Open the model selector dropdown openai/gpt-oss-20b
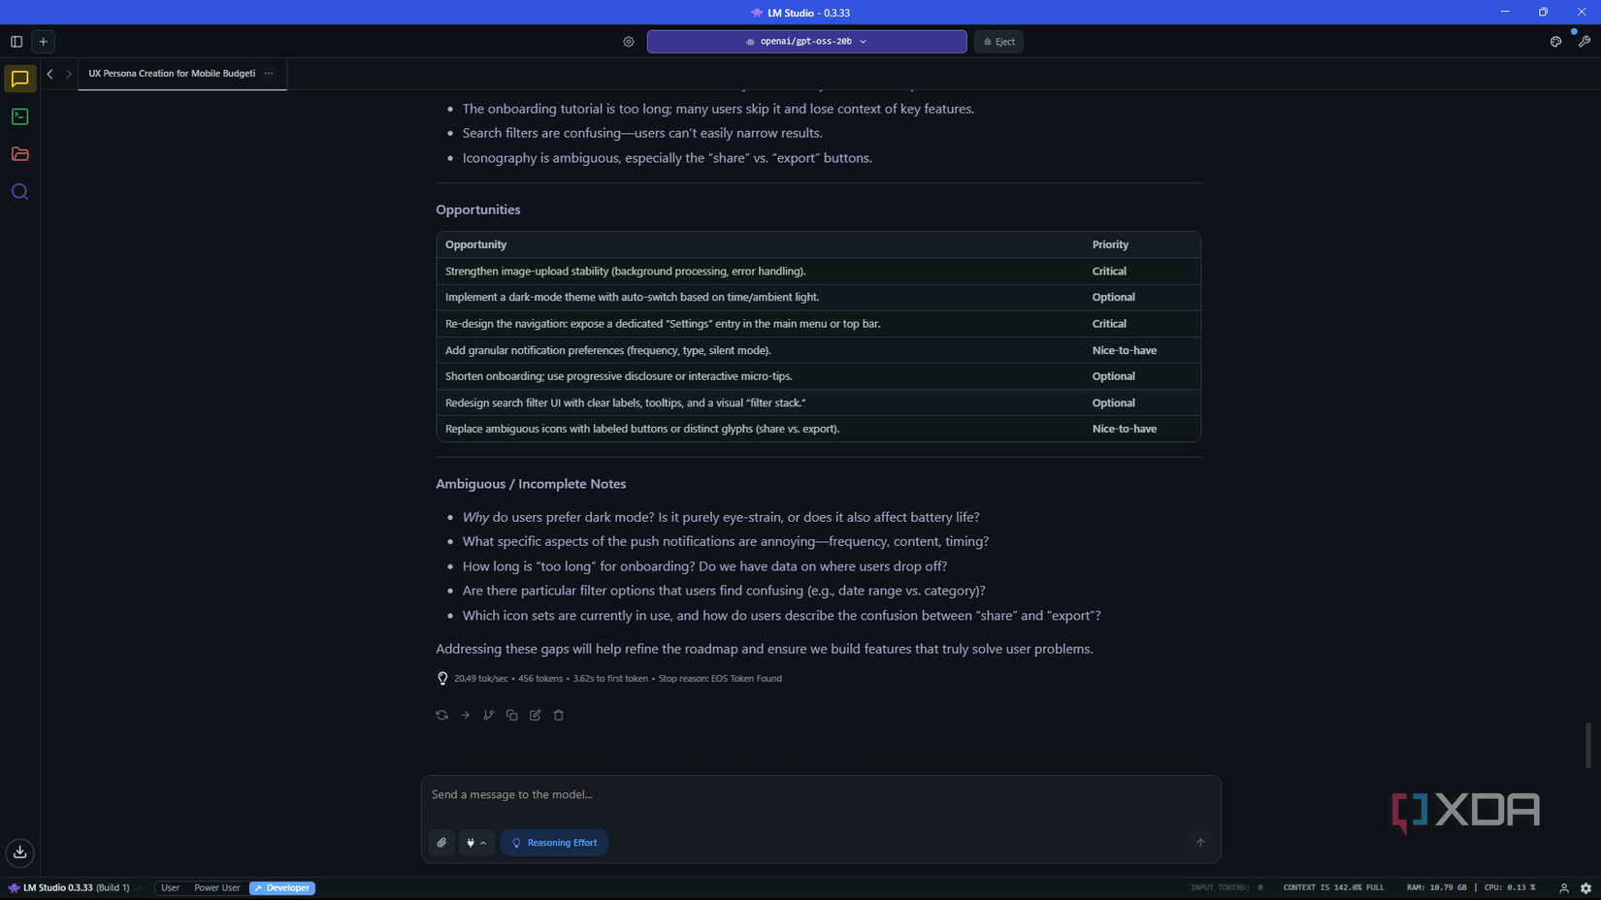This screenshot has height=900, width=1601. (806, 42)
